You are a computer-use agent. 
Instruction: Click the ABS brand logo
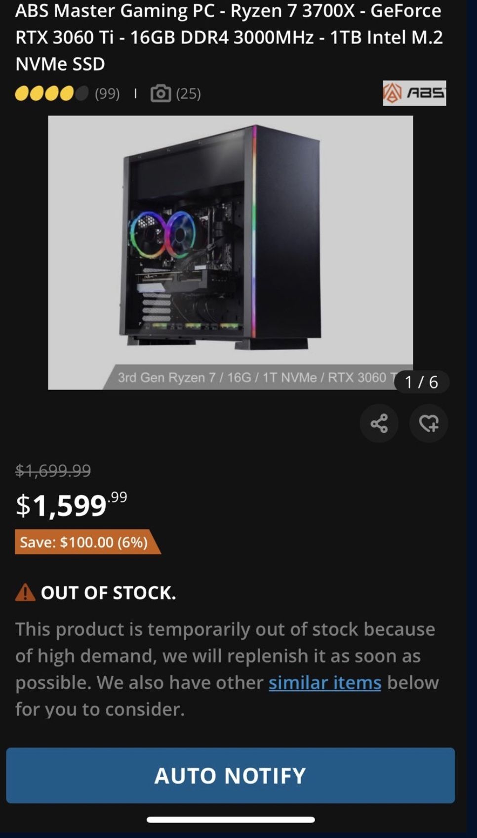coord(414,93)
